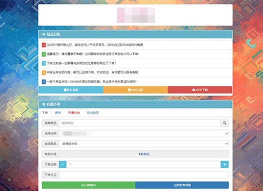Open the 选择分类 category dropdown
This screenshot has width=263, height=191.
[x=144, y=133]
